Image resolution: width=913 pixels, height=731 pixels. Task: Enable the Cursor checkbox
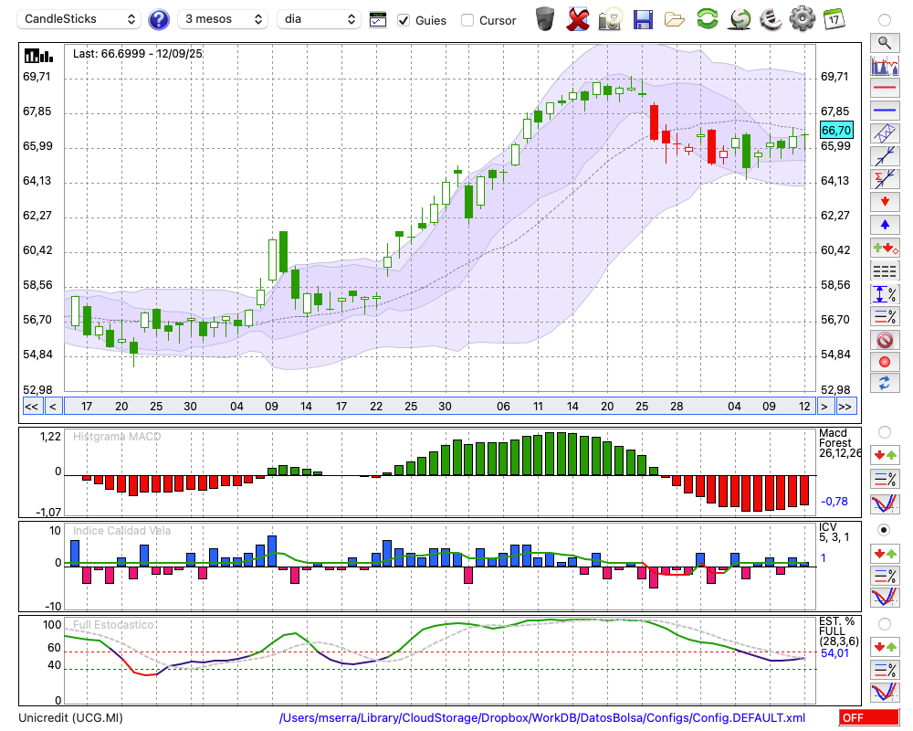click(x=467, y=20)
